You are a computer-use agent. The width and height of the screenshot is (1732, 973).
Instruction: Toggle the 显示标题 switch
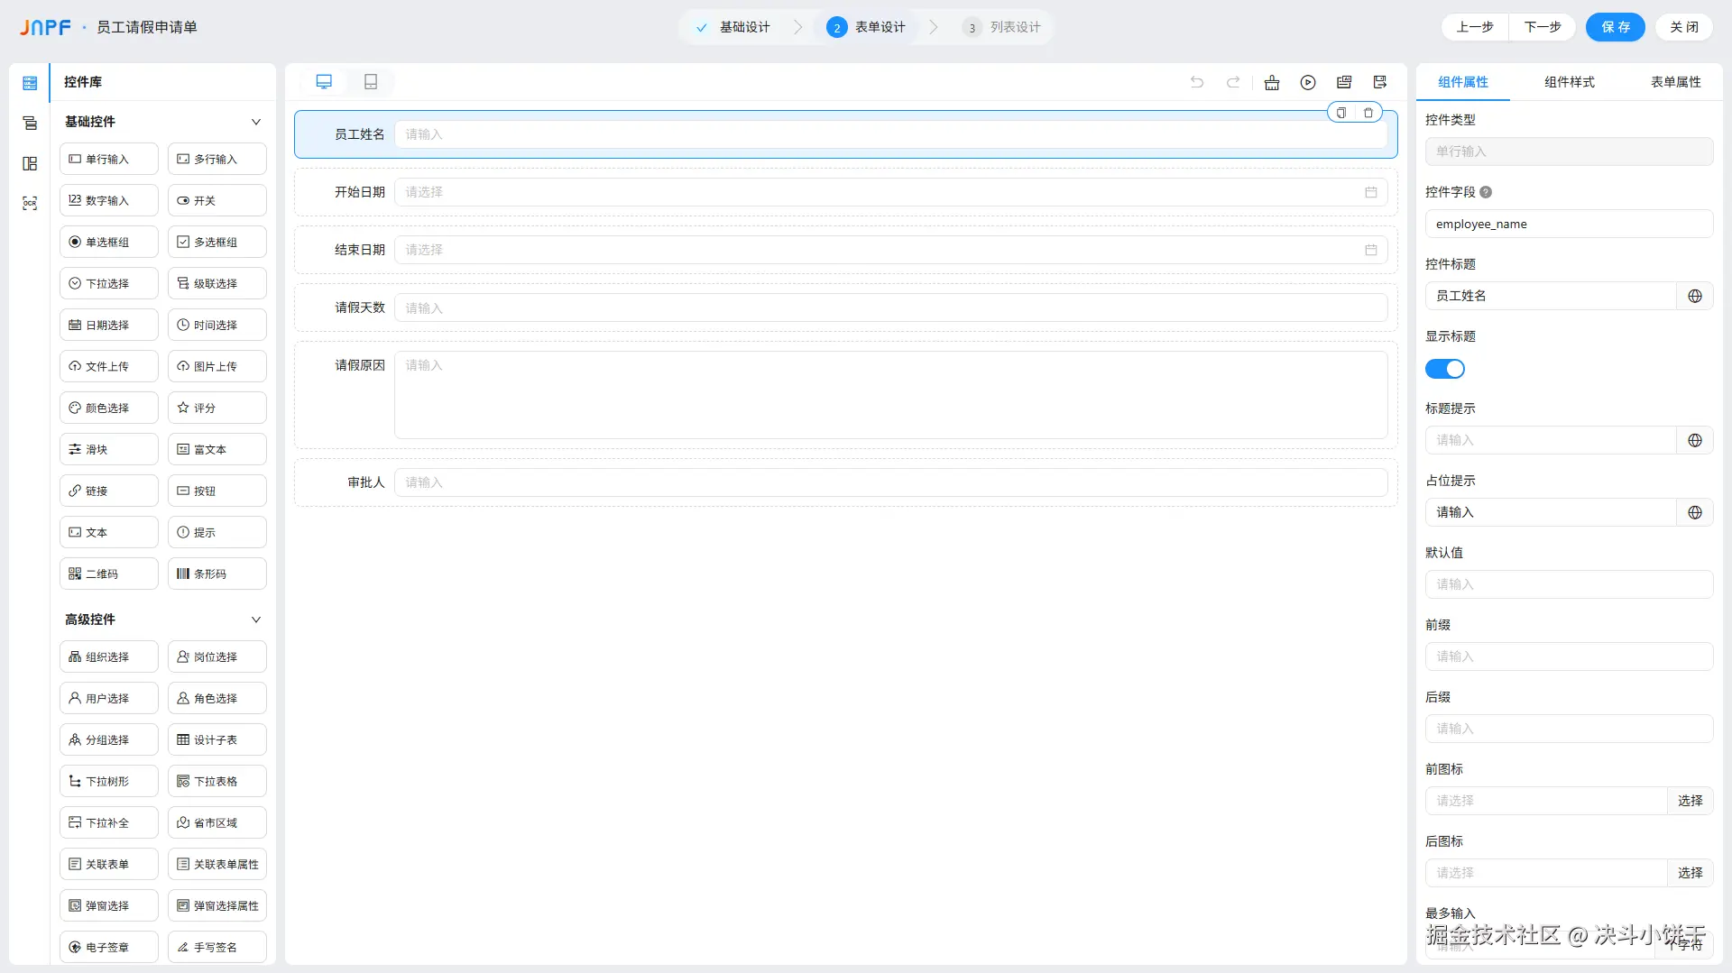(1445, 369)
